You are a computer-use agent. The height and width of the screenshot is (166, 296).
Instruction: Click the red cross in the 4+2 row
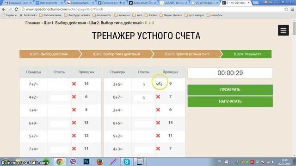pos(74,97)
